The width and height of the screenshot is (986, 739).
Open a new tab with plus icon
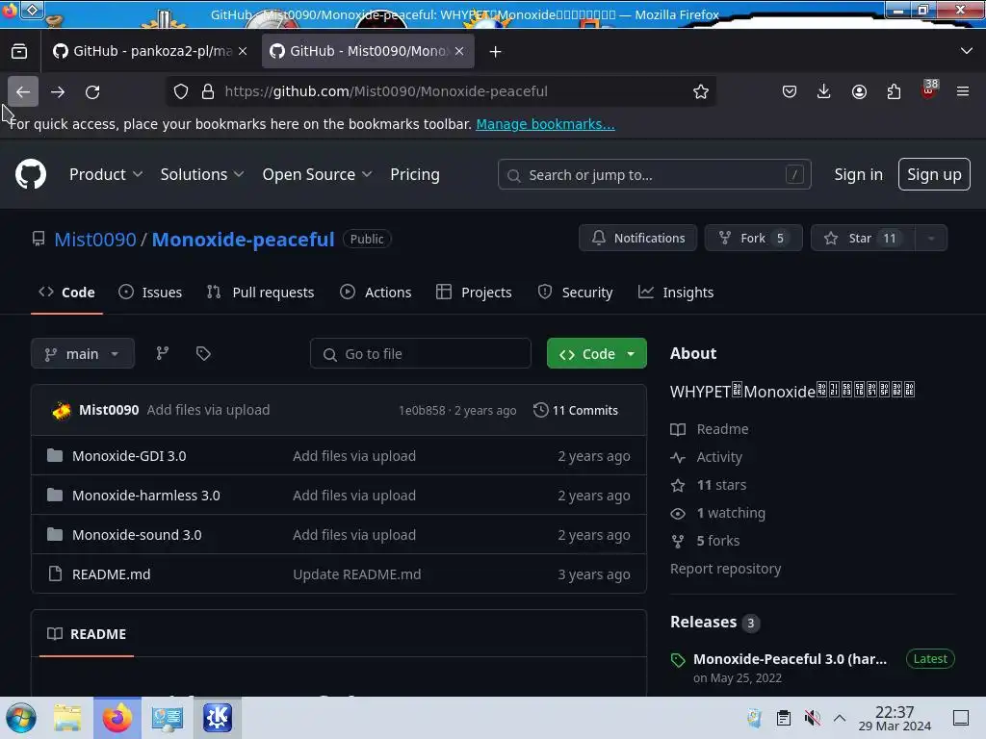496,52
